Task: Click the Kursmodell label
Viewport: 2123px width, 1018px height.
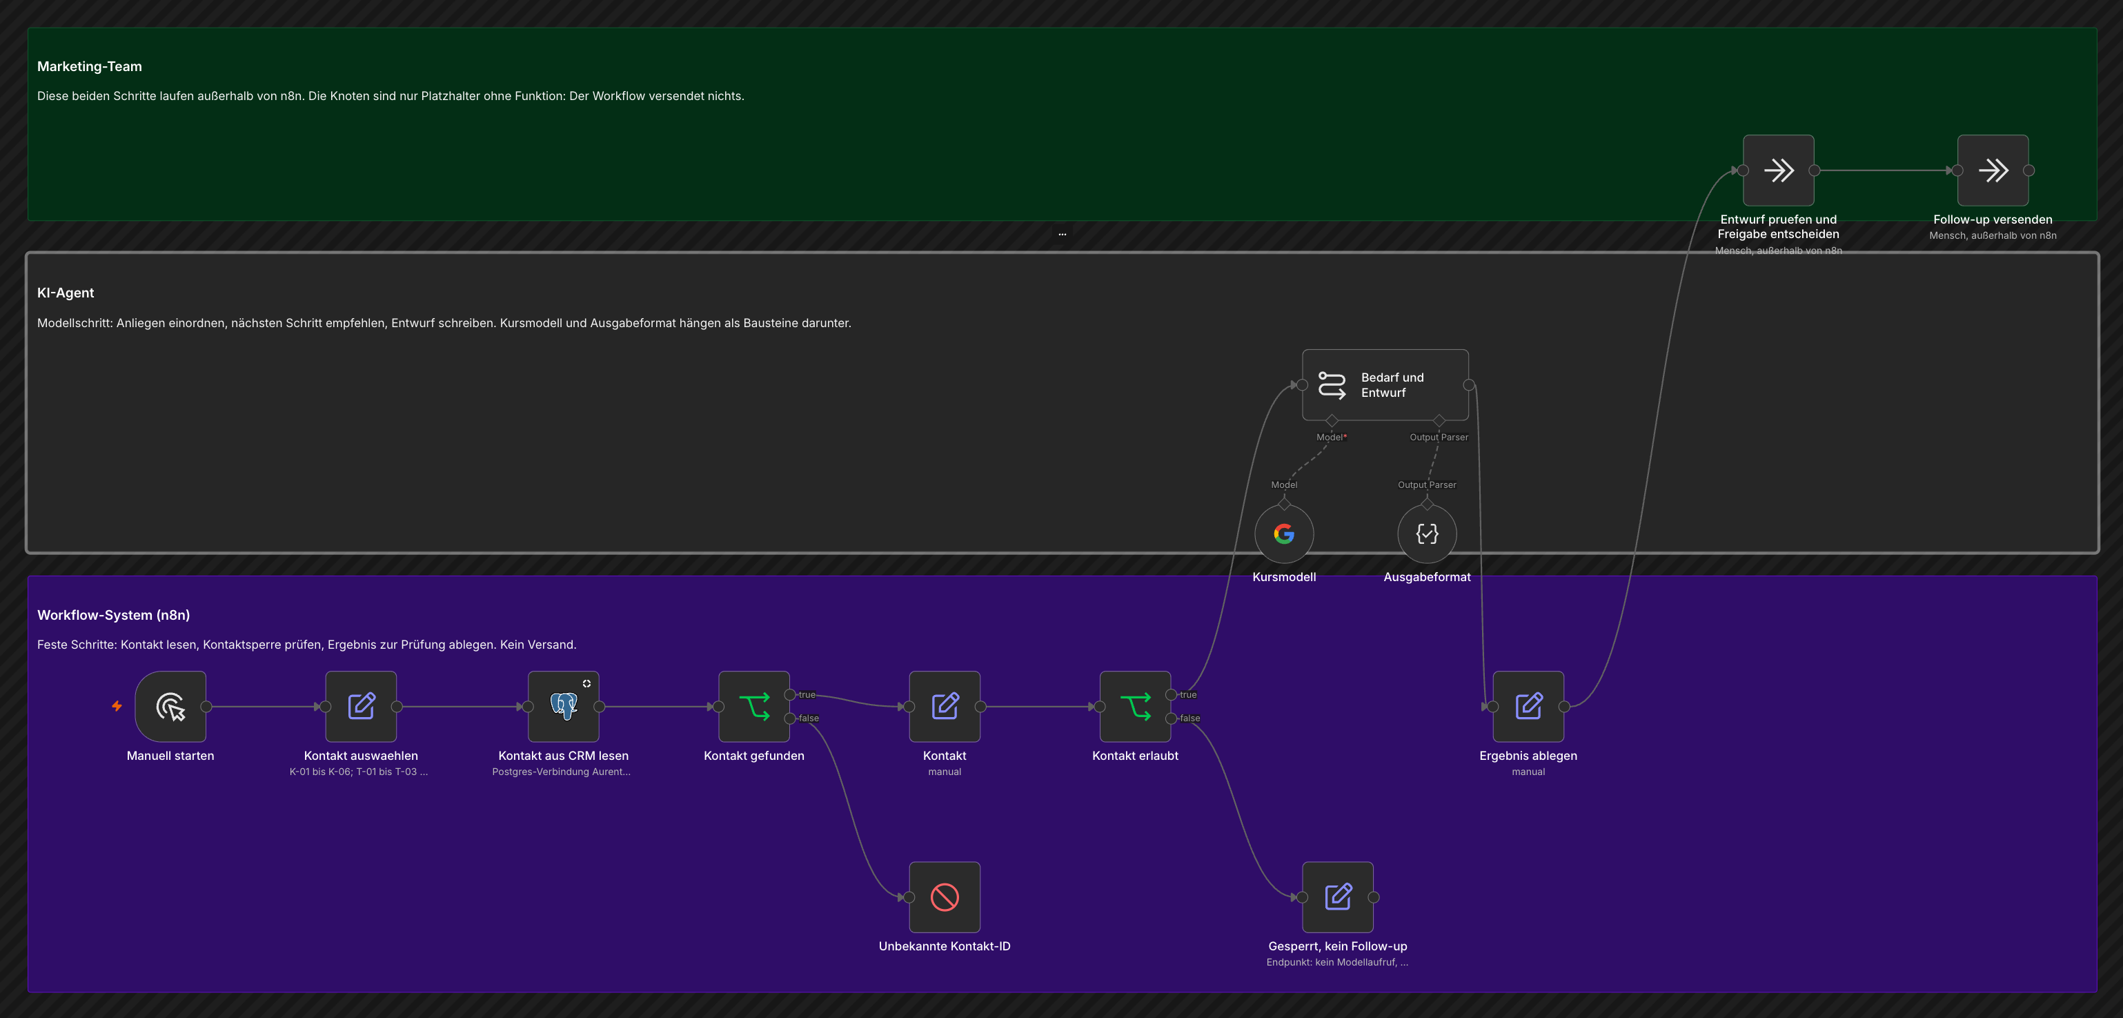Action: click(x=1284, y=577)
